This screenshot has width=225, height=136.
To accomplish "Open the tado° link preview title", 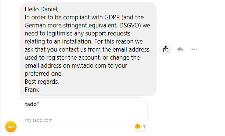I will 32,104.
